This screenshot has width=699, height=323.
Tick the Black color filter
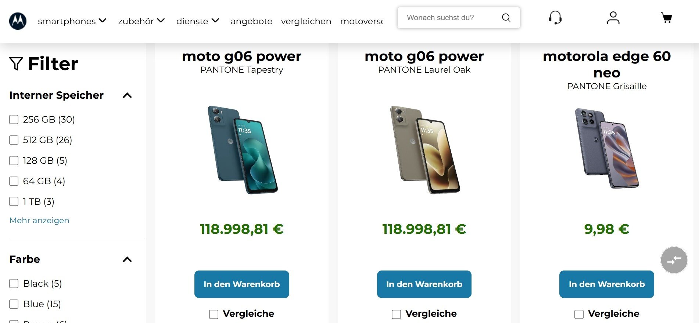14,284
